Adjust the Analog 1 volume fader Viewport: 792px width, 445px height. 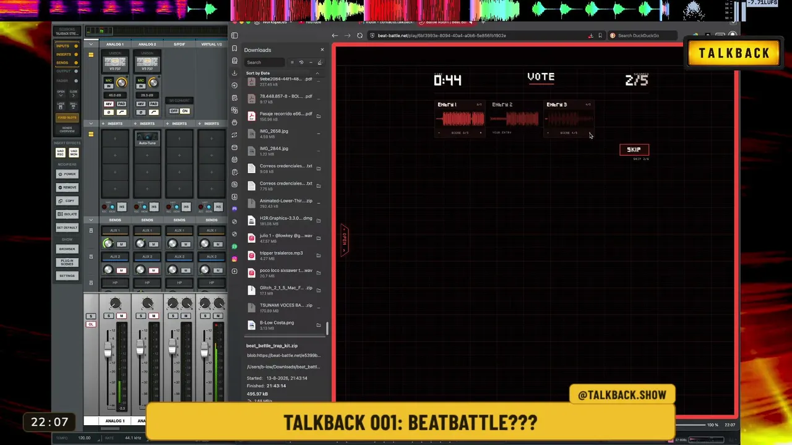(108, 350)
